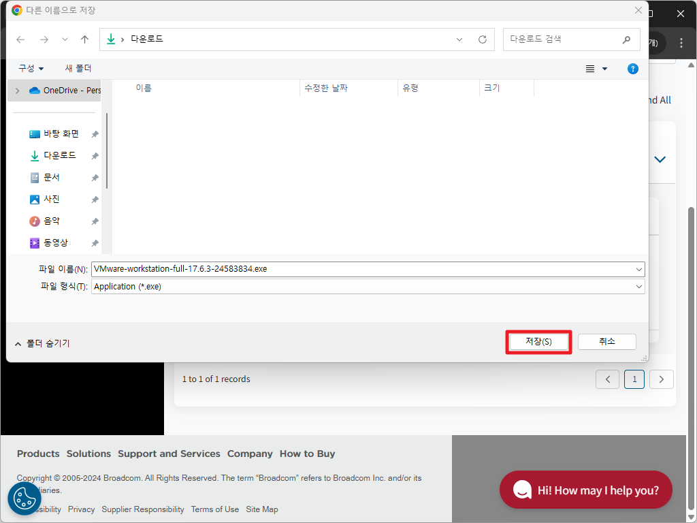697x523 pixels.
Task: Click the 저장(S) button
Action: coord(539,342)
